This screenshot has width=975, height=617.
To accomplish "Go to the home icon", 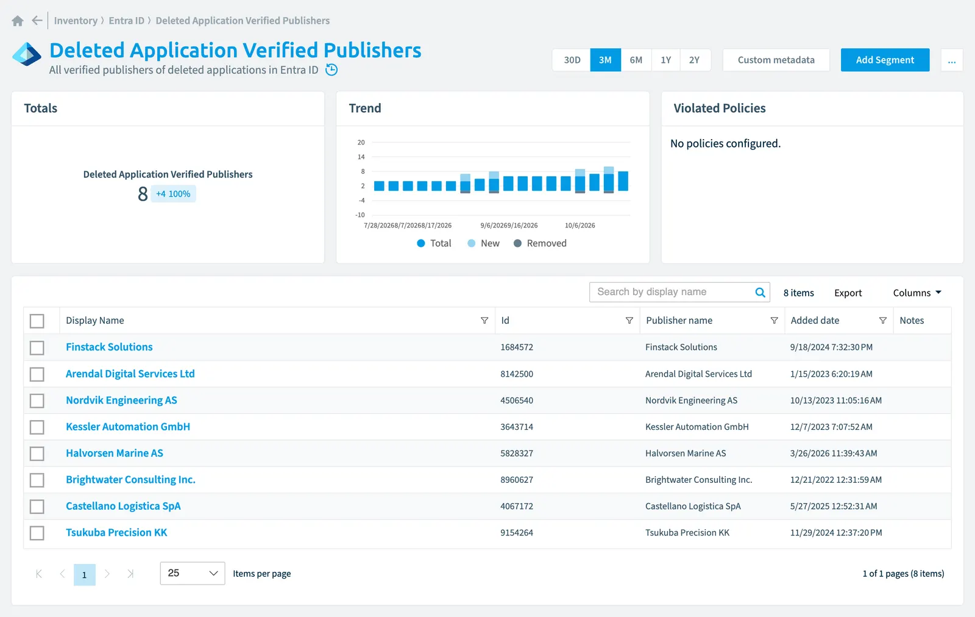I will pyautogui.click(x=18, y=21).
